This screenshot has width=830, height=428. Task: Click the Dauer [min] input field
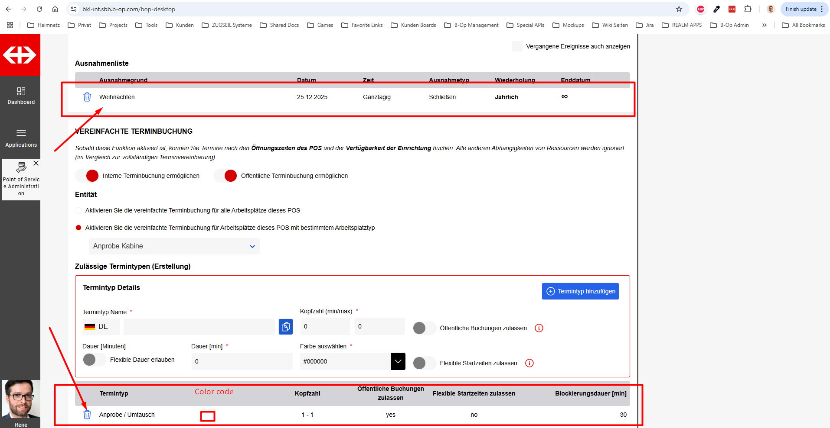242,361
